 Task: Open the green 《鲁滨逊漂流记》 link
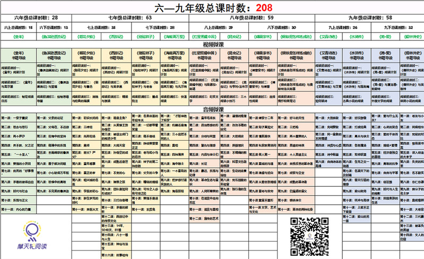54,37
